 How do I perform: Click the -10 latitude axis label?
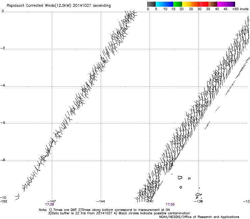click(3, 198)
